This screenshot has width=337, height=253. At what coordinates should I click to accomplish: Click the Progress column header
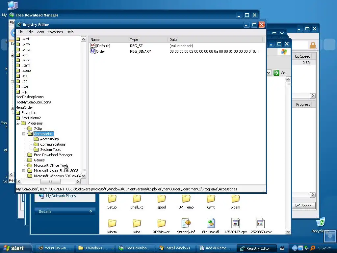point(303,104)
